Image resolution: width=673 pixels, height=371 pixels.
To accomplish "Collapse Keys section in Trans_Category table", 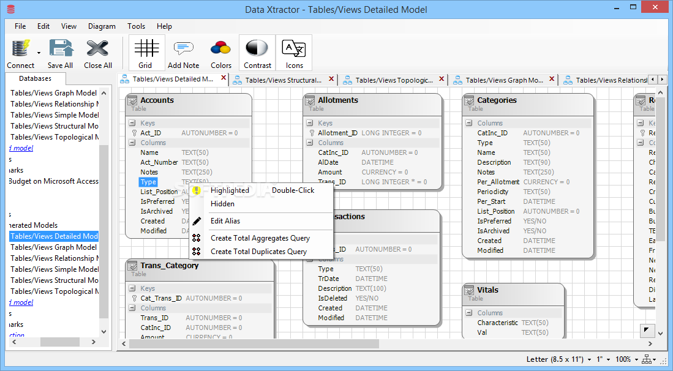I will 133,288.
